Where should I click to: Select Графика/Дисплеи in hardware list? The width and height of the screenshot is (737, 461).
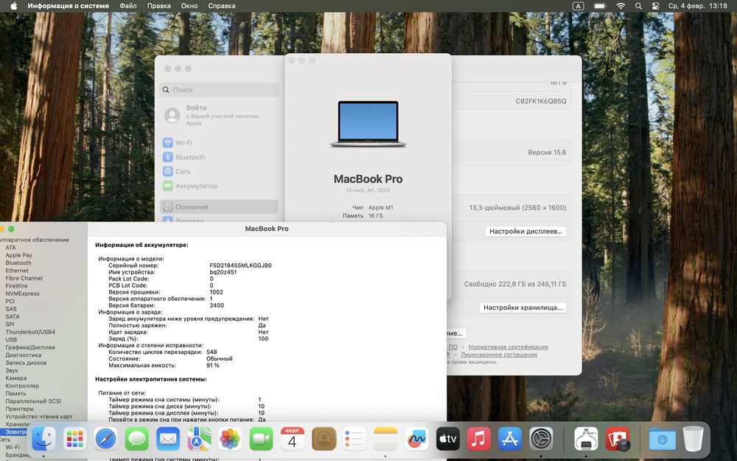(30, 347)
